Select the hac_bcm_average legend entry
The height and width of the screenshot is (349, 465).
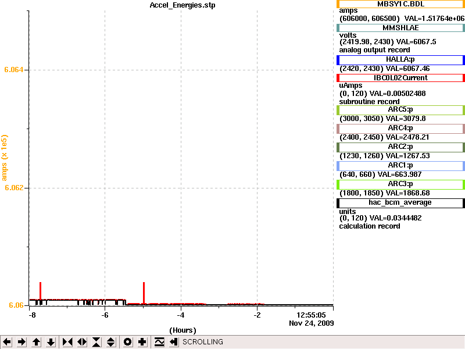pos(400,203)
